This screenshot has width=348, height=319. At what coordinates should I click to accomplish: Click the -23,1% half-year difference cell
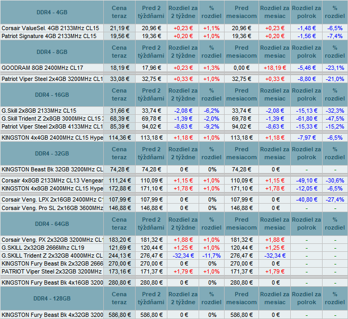(x=335, y=68)
